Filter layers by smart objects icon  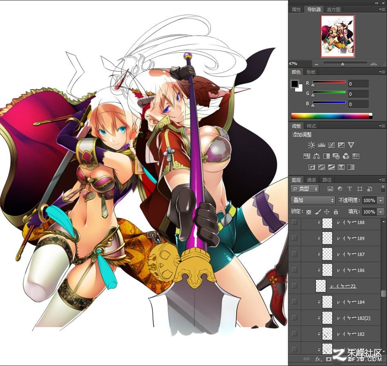369,189
